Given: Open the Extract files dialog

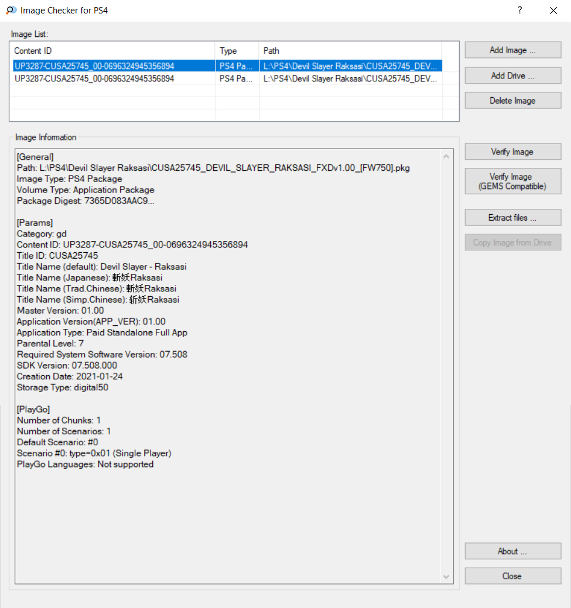Looking at the screenshot, I should pos(513,218).
